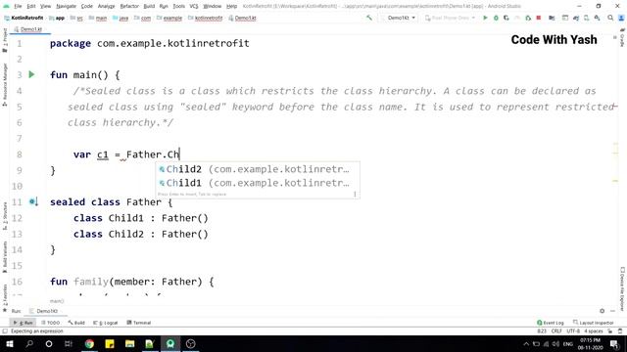Viewport: 627px width, 352px height.
Task: Toggle the Favorites side panel
Action: [x=5, y=297]
